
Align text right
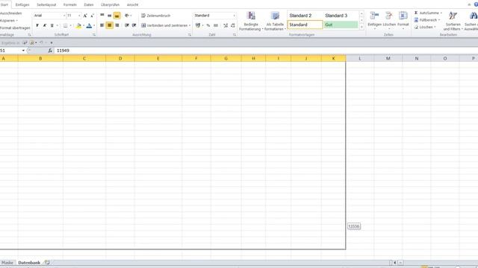pyautogui.click(x=117, y=25)
